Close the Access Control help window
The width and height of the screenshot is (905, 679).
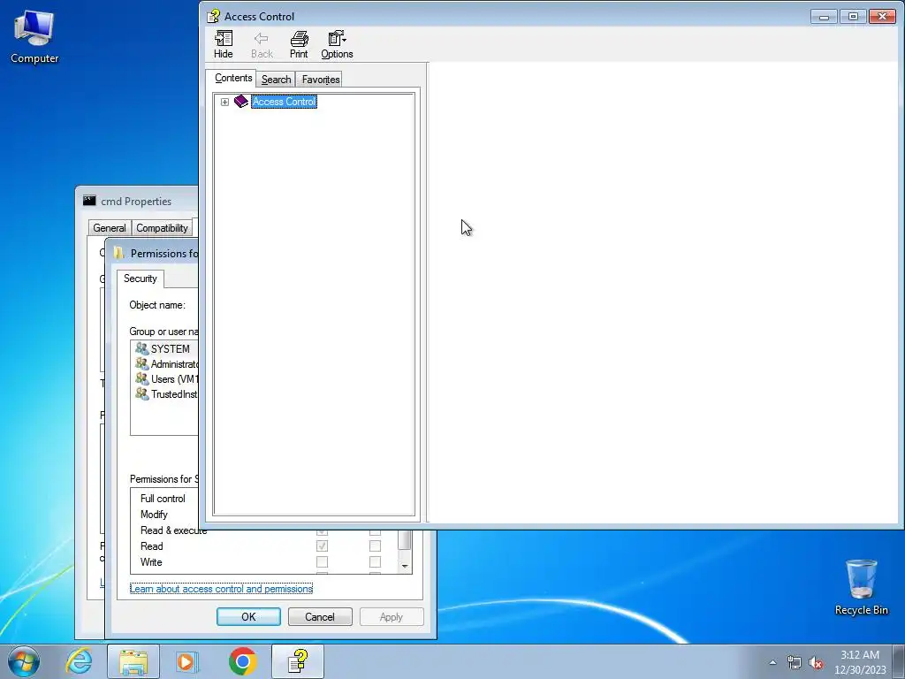coord(883,17)
